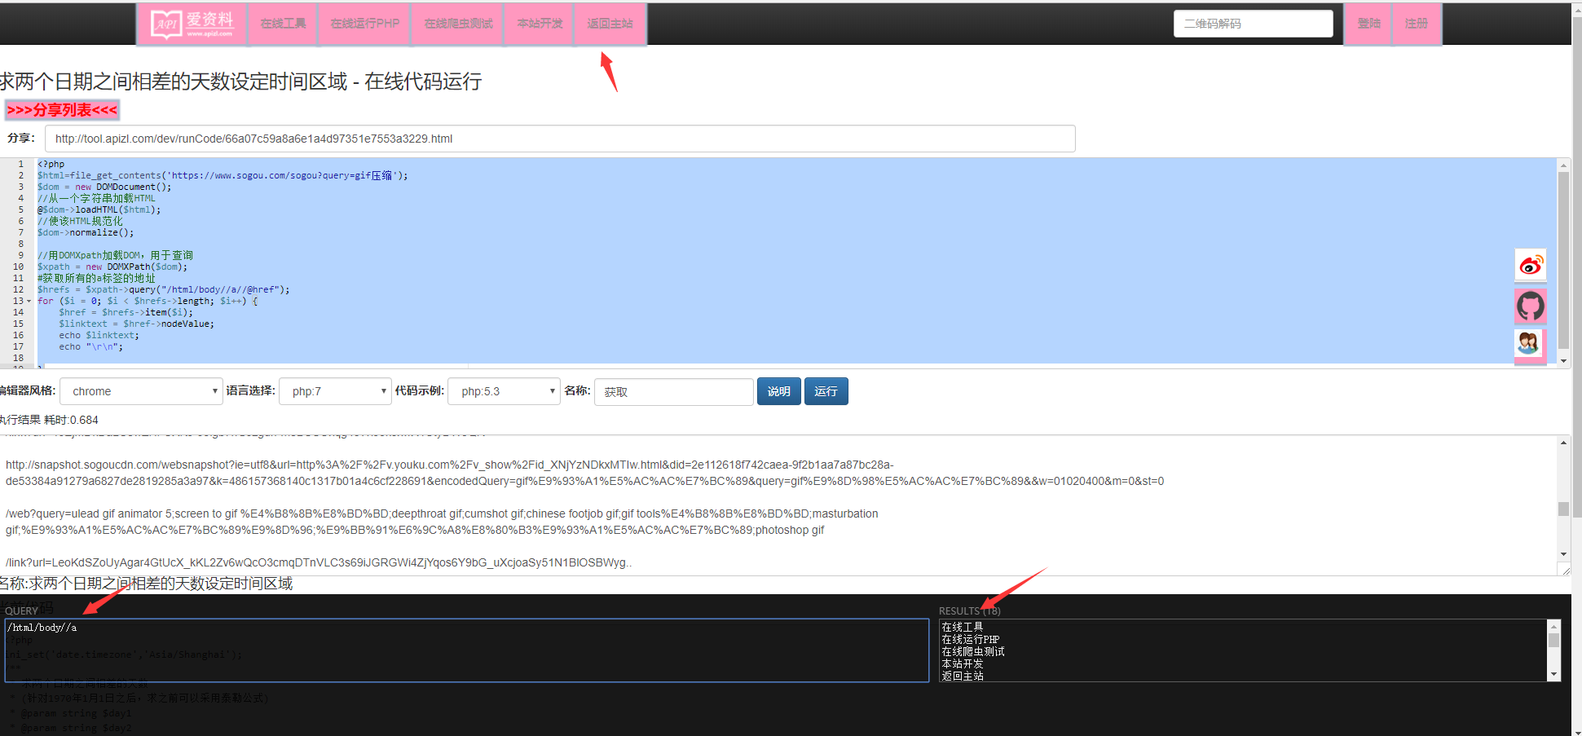Screen dimensions: 1582x736
Task: Click the /link?url=LeoKdSZoUyAgar output line
Action: (319, 562)
